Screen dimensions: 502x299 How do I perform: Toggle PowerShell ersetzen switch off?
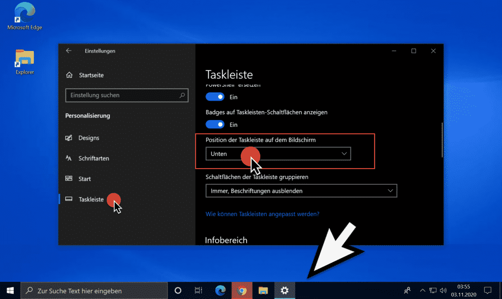click(215, 97)
